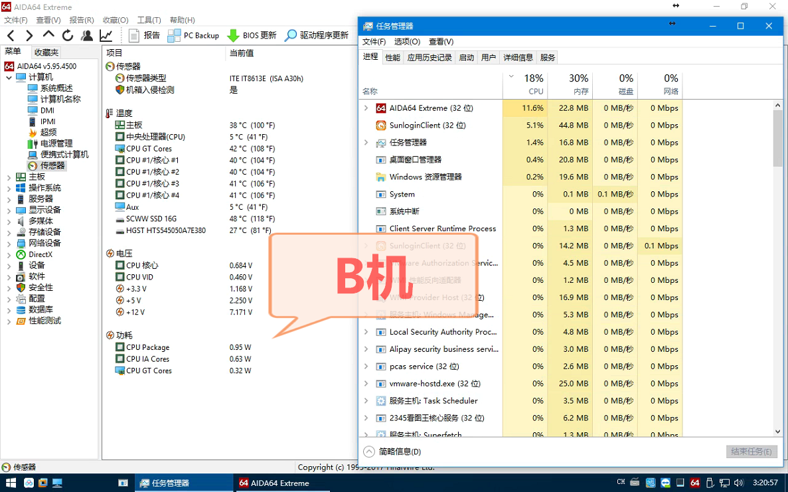788x492 pixels.
Task: Expand the 存储设备 tree node
Action: click(x=9, y=232)
